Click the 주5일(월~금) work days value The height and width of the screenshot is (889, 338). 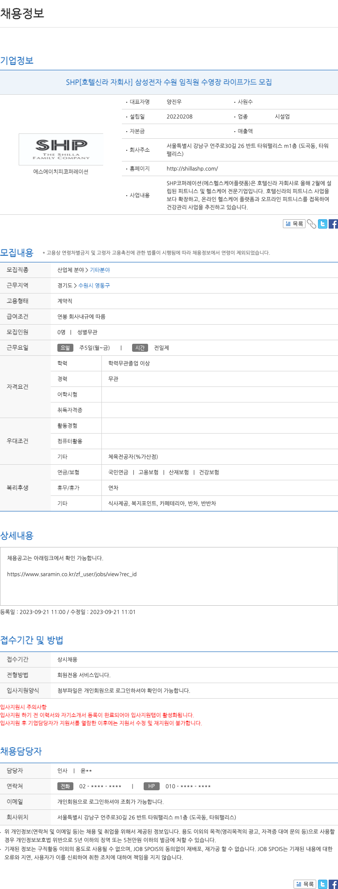[x=94, y=348]
